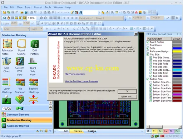Image resolution: width=183 pixels, height=139 pixels.
Task: Select the Zoom magnifier tool
Action: click(x=5, y=18)
